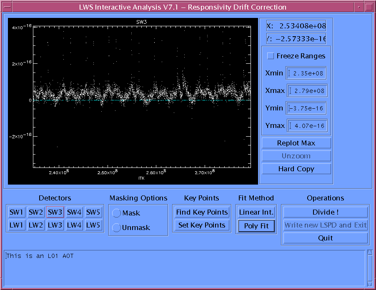Quit the drift correction tool

pyautogui.click(x=326, y=238)
